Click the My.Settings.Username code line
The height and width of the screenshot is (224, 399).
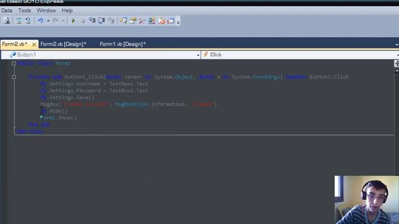(94, 84)
